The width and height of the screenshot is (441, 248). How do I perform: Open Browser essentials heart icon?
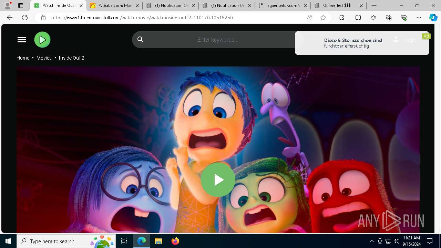click(404, 18)
